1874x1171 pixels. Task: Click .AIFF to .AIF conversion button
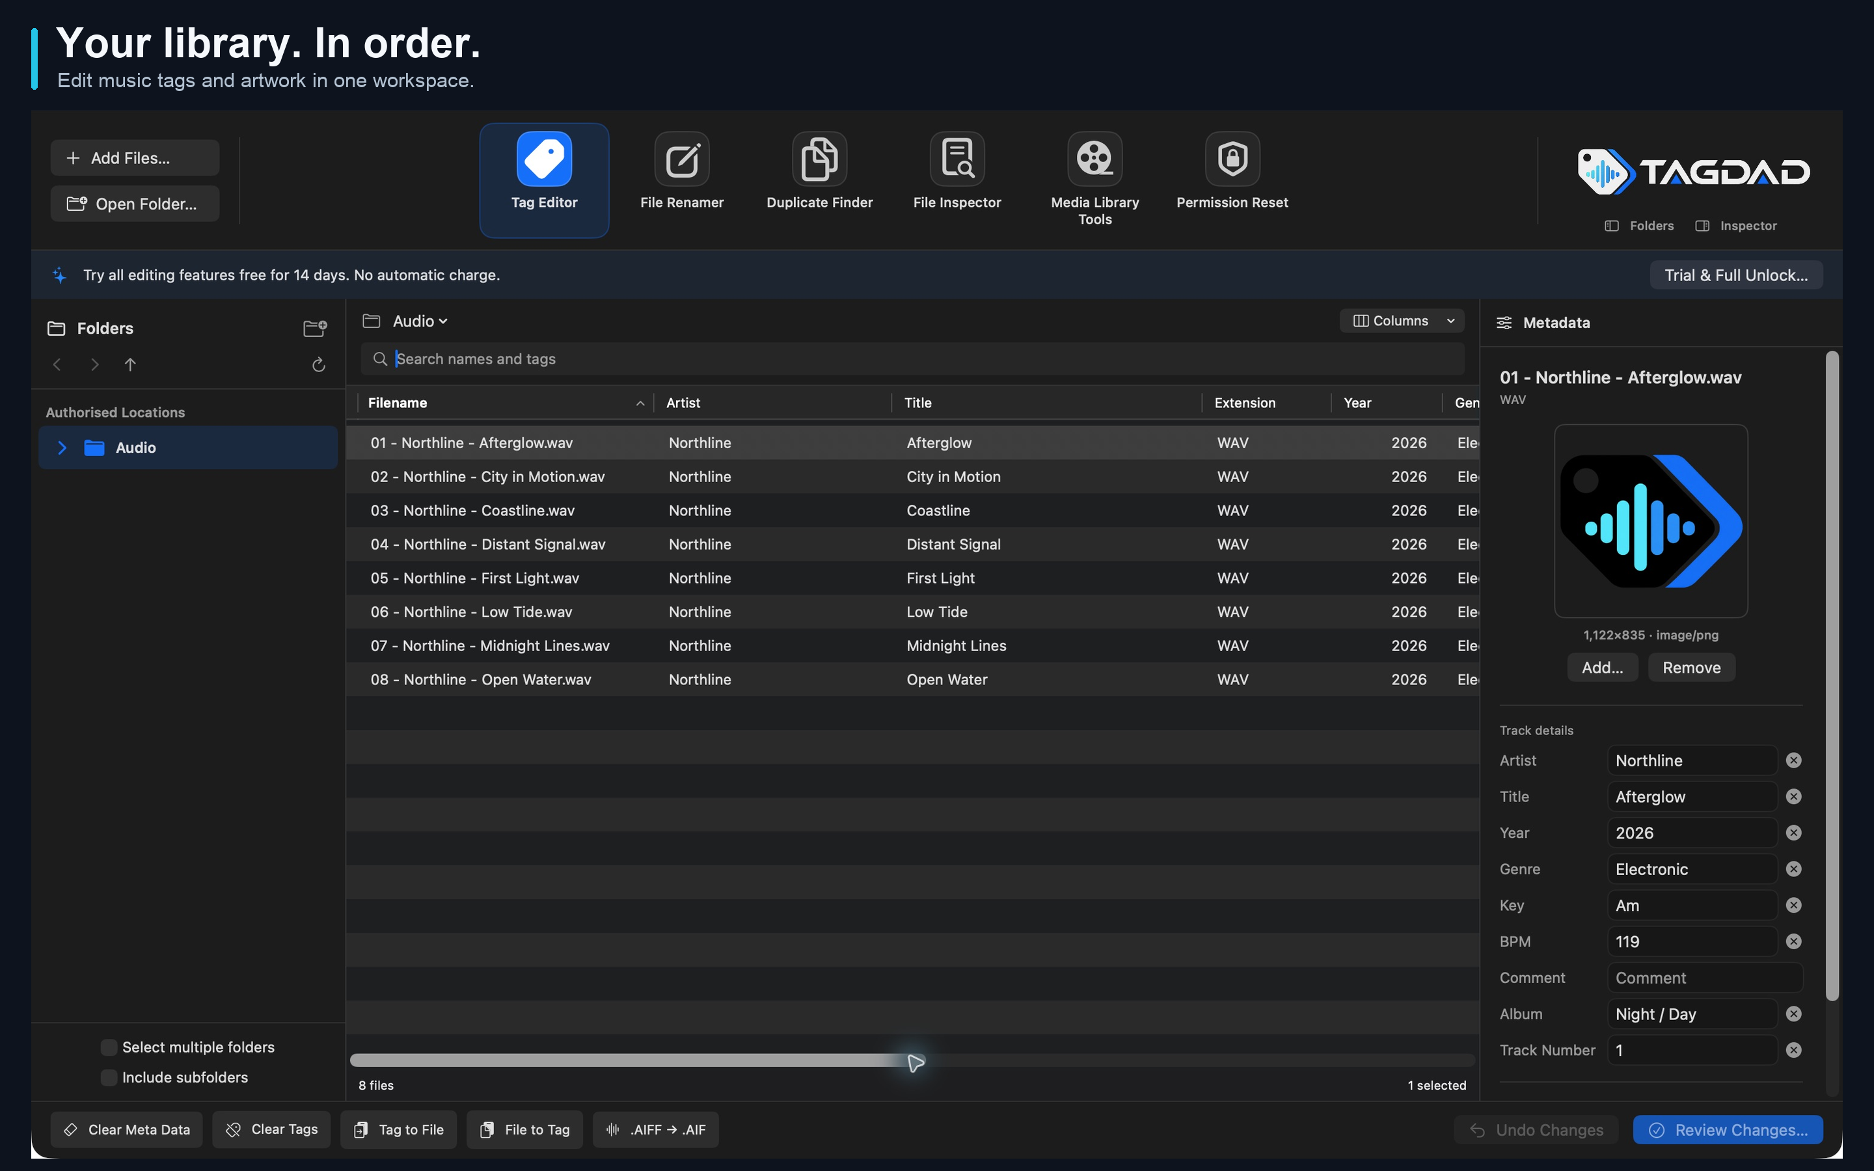[x=655, y=1130]
